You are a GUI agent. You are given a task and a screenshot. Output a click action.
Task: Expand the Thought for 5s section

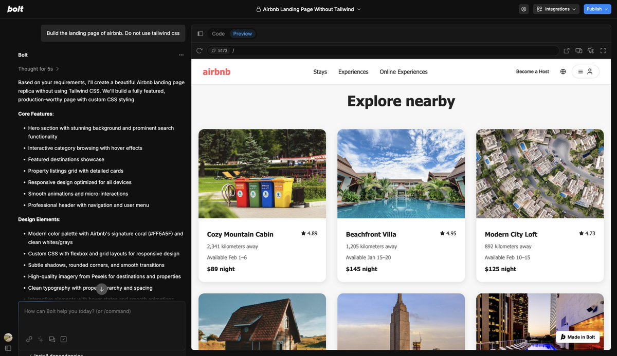39,69
